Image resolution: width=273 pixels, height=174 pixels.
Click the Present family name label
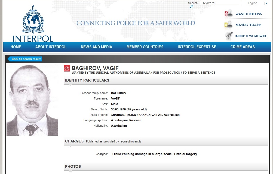[94, 93]
